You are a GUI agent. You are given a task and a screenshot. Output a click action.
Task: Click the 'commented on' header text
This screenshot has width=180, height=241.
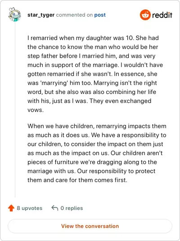[74, 15]
